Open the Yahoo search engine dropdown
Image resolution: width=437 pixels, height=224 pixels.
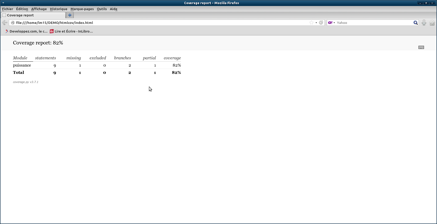(332, 23)
